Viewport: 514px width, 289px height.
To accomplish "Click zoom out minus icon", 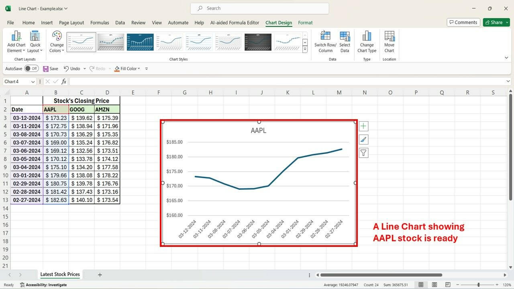I will click(x=458, y=285).
